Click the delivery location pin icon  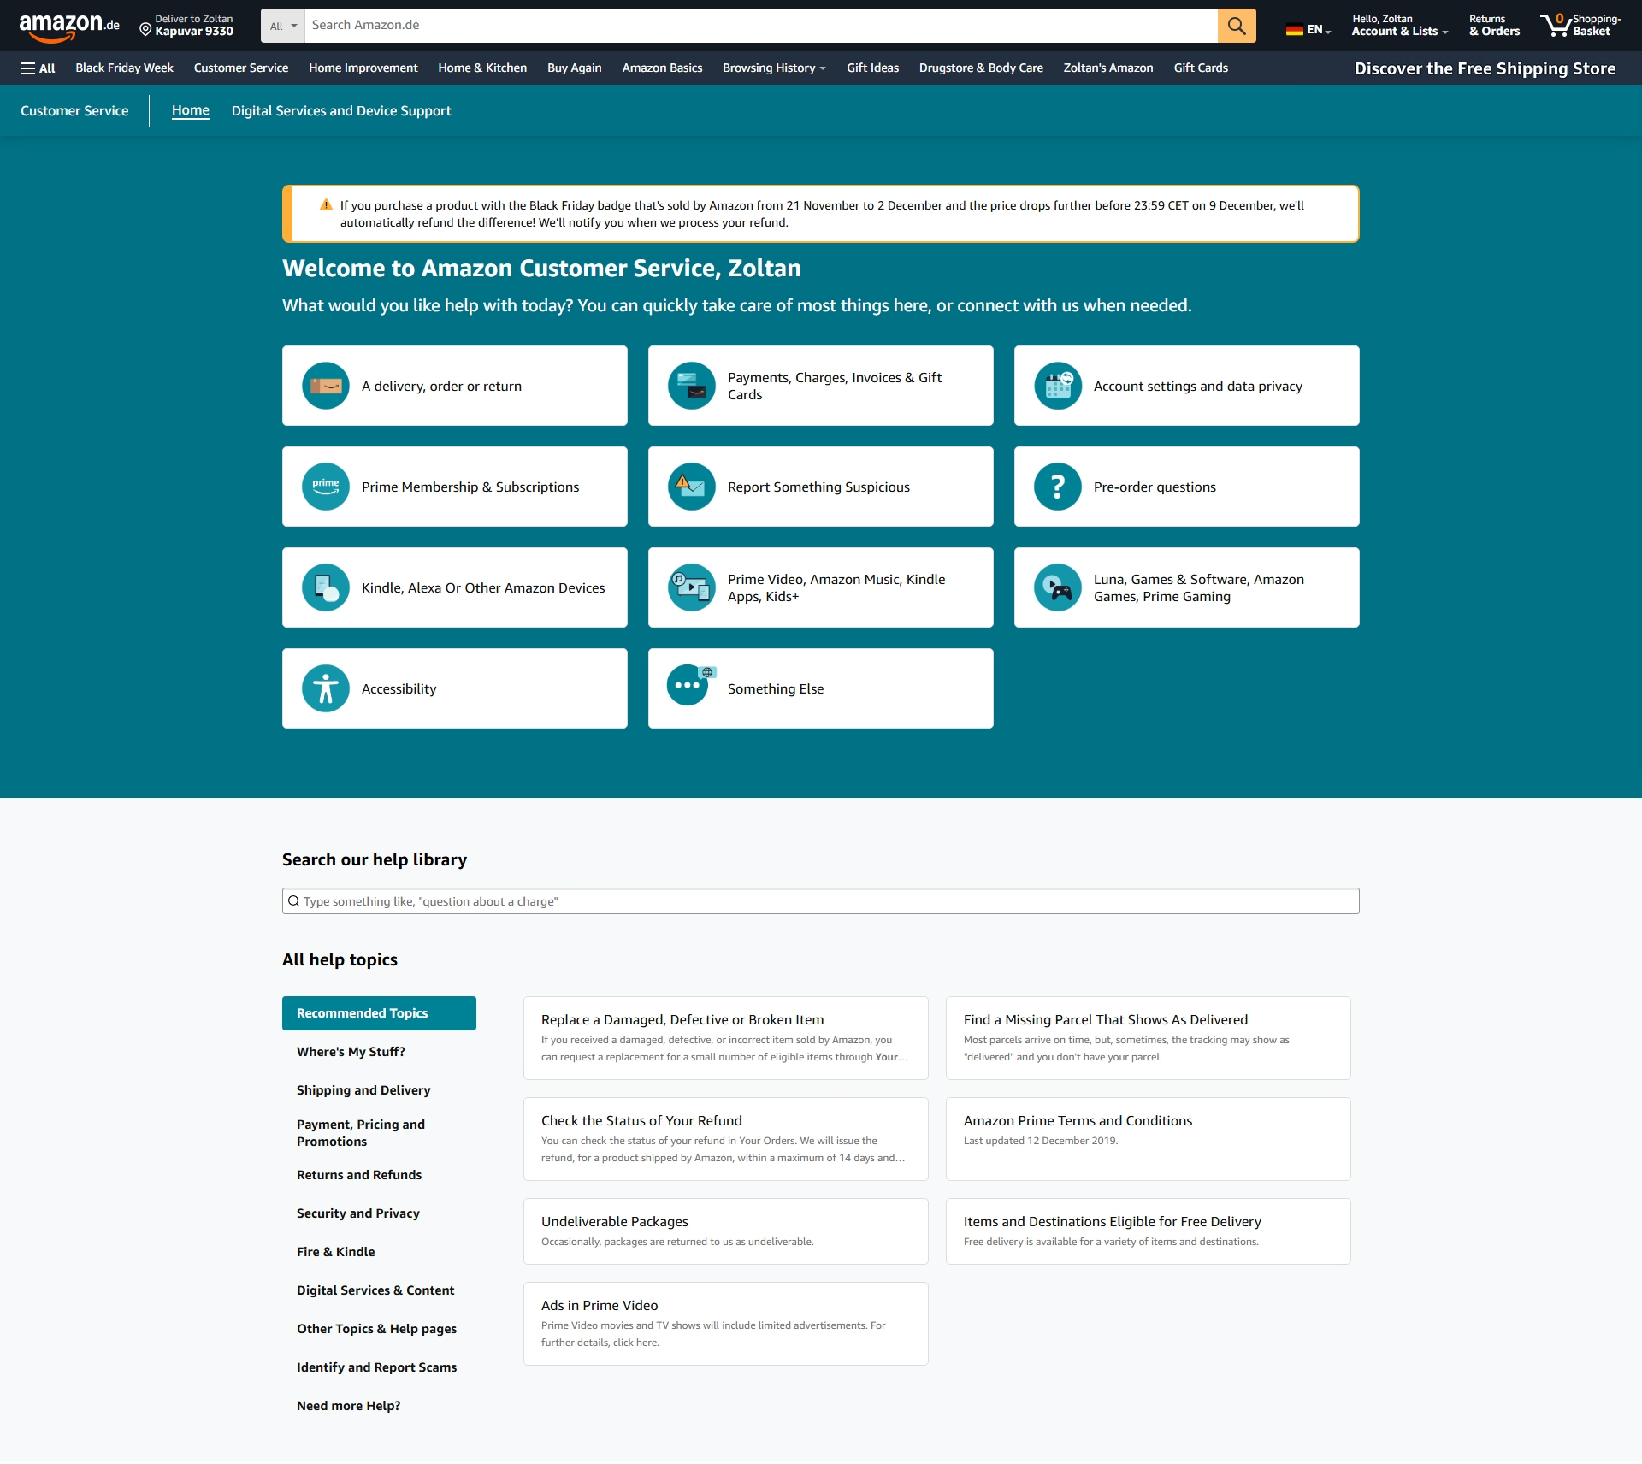click(x=145, y=30)
